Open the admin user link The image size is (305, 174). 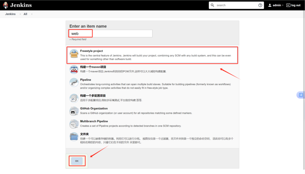[x=277, y=5]
